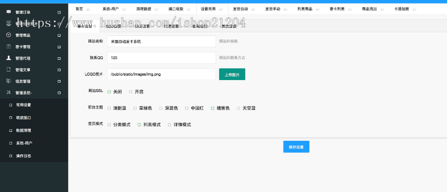Click the 网站名称 input field
The width and height of the screenshot is (447, 192).
click(x=161, y=41)
